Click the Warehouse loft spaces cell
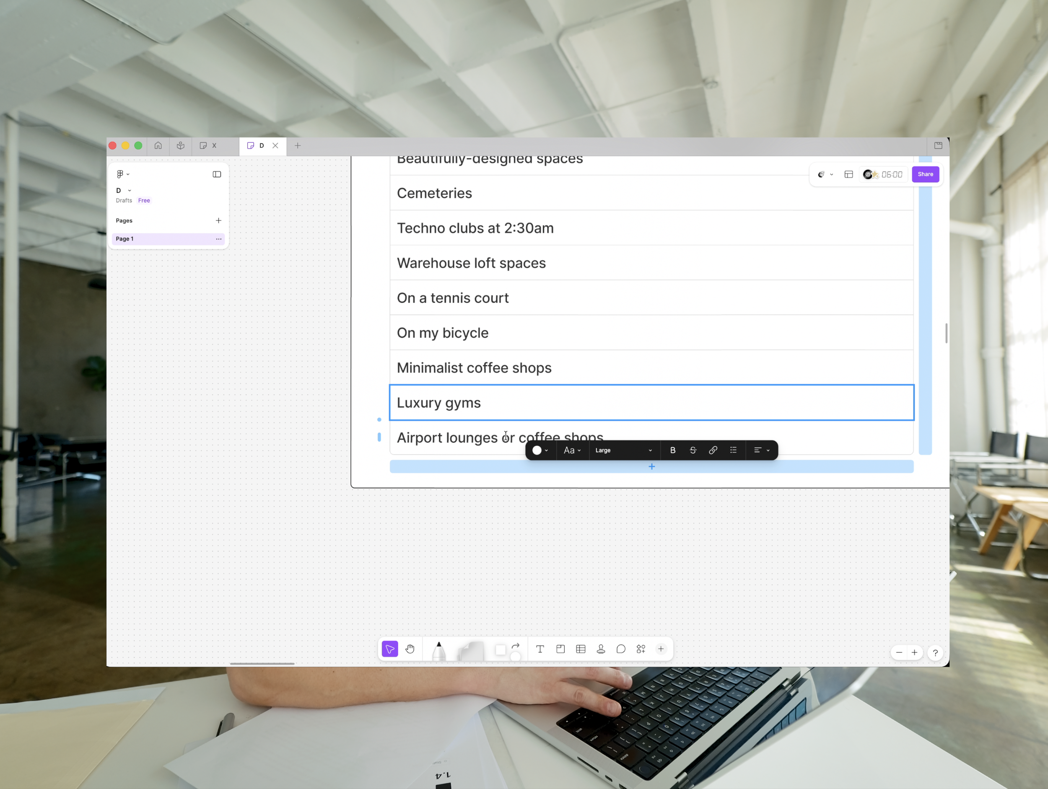Screen dimensions: 1048x789 651,263
